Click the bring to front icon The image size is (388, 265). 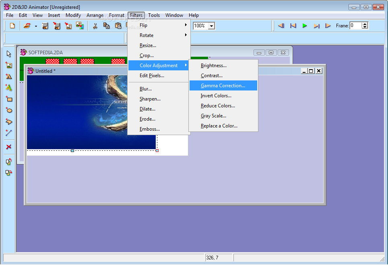[x=9, y=161]
